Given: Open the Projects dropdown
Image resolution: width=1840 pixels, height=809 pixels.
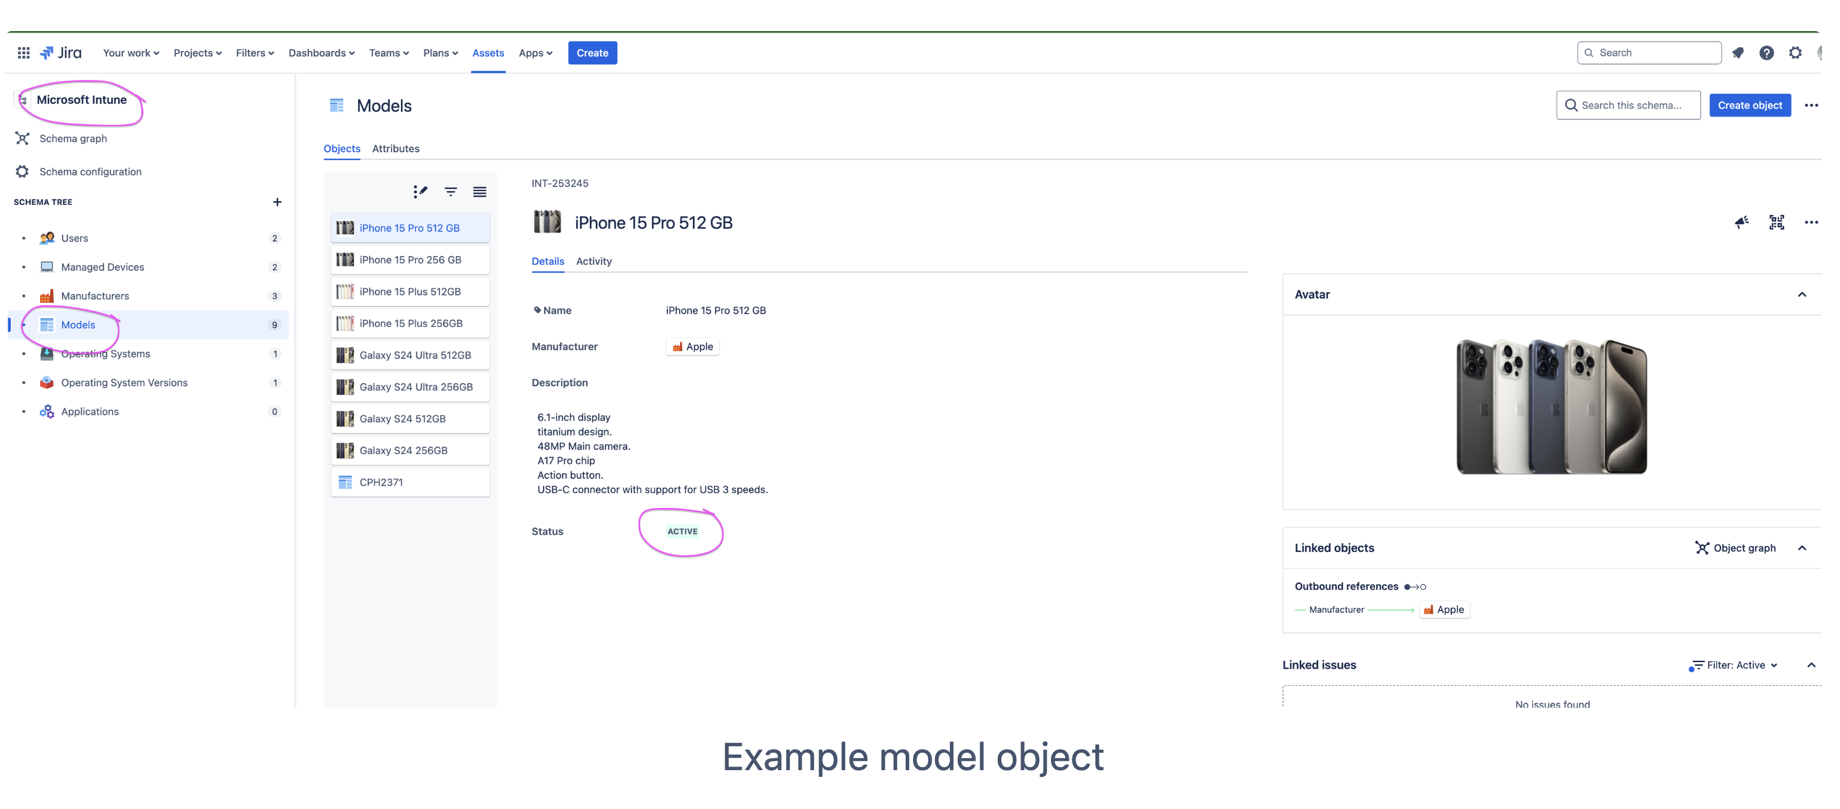Looking at the screenshot, I should click(x=197, y=53).
